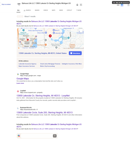This screenshot has width=131, height=142.
Task: Expand the More menu
Action: [79, 10]
